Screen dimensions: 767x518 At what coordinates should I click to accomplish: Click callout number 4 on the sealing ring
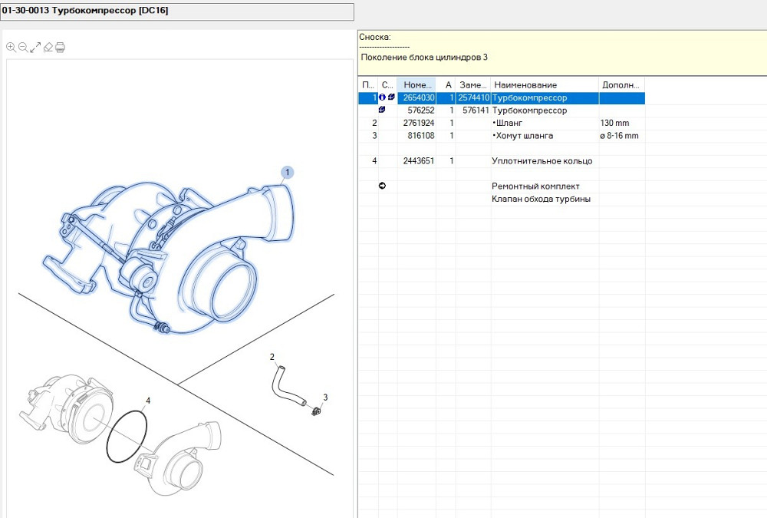point(148,401)
